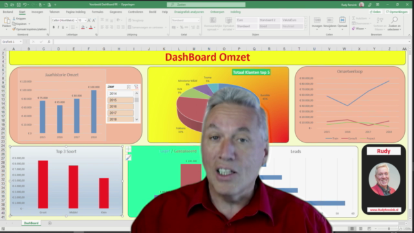Switch to the Formules ribbon tab
Image resolution: width=414 pixels, height=233 pixels.
[x=97, y=12]
